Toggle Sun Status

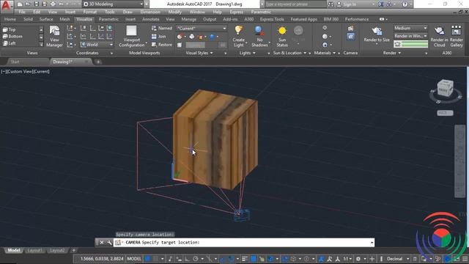(282, 36)
